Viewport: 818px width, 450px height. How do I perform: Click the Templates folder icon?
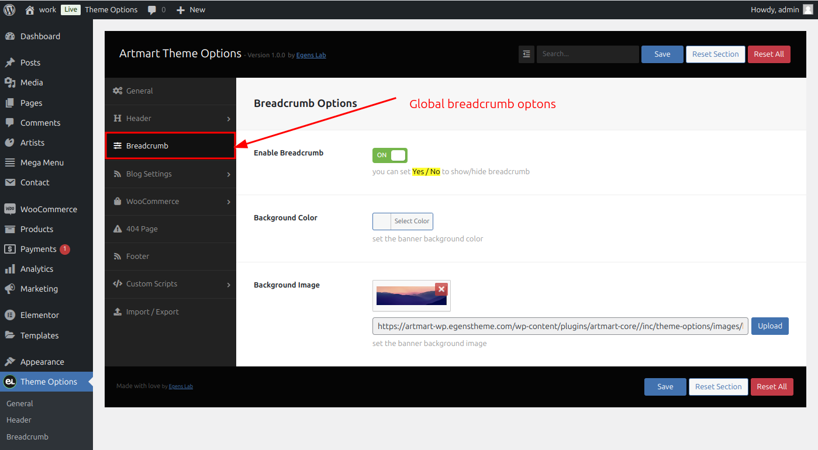point(10,335)
